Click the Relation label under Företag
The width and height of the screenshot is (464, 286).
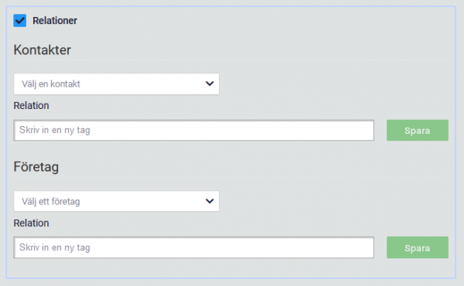click(x=32, y=223)
